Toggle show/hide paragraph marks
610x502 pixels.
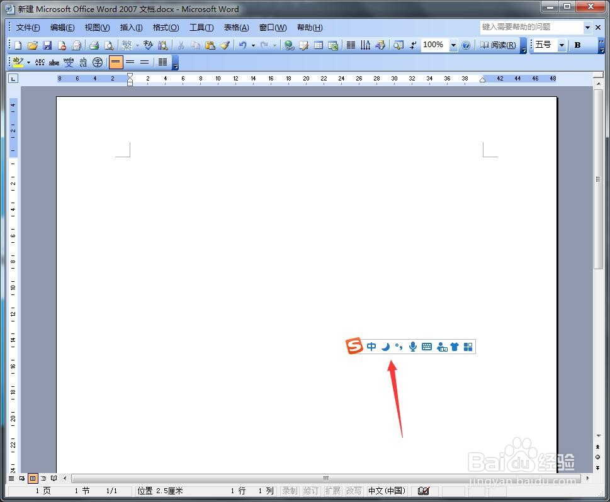click(x=413, y=45)
